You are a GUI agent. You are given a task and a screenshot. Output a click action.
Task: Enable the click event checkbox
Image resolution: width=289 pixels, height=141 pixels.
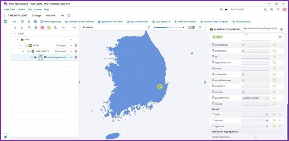point(213,114)
